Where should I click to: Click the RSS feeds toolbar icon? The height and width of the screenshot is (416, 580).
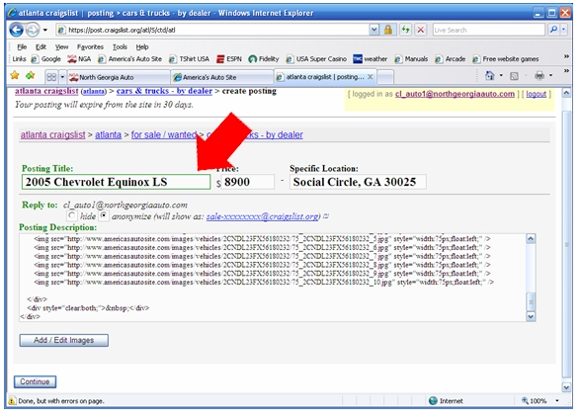(514, 76)
